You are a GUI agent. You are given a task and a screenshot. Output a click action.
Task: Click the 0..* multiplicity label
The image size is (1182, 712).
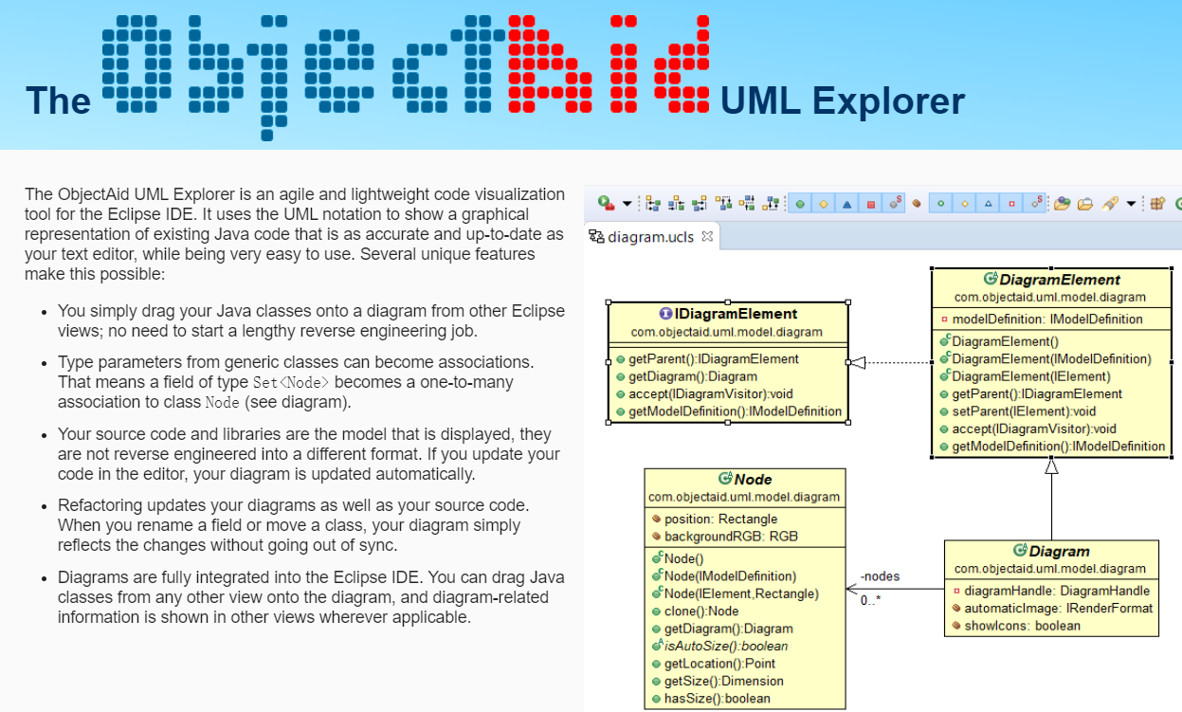coord(870,600)
